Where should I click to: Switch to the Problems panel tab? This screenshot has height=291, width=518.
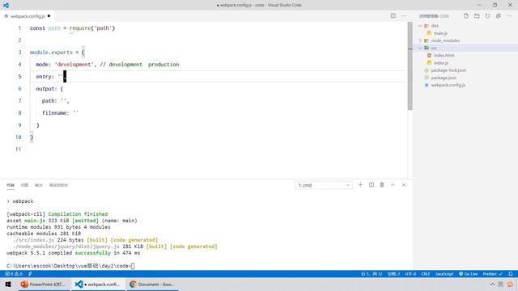click(25, 185)
